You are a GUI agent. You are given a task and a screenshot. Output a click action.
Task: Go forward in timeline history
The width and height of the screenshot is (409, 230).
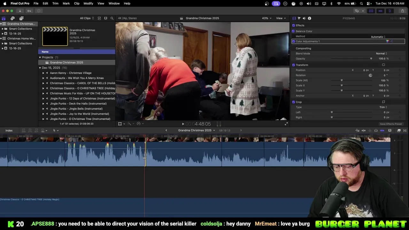(x=241, y=130)
